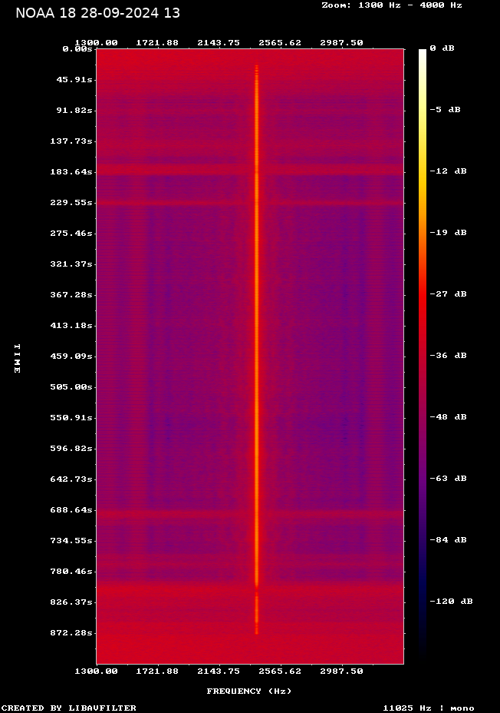
Task: Select the 0 dB legend label
Action: [442, 48]
